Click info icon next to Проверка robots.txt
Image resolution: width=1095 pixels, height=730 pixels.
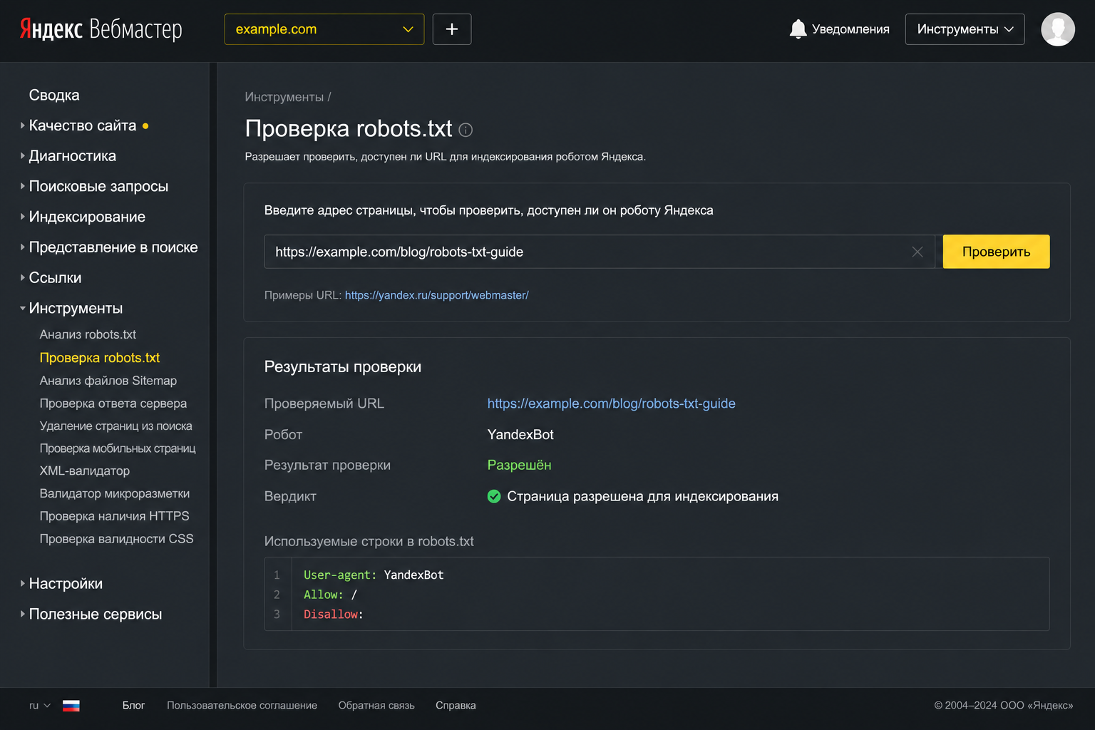pyautogui.click(x=466, y=130)
